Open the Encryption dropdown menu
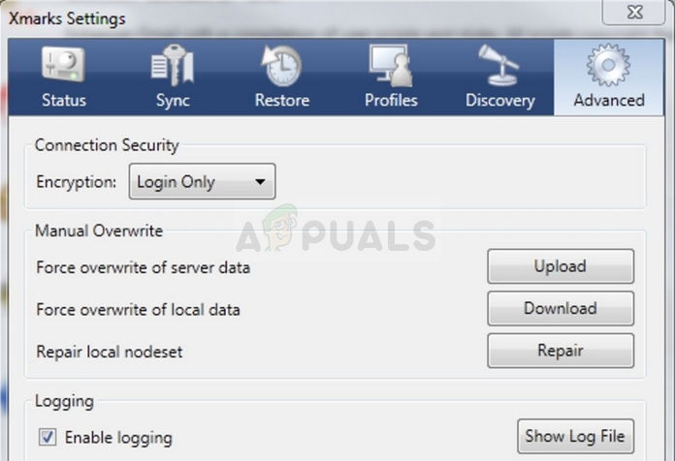This screenshot has height=461, width=675. (202, 181)
